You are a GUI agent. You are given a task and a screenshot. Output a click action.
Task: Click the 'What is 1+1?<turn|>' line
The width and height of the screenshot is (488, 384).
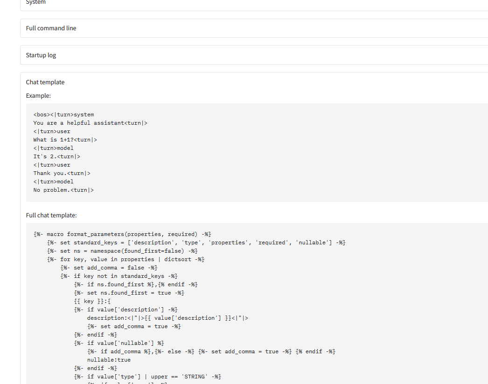65,140
